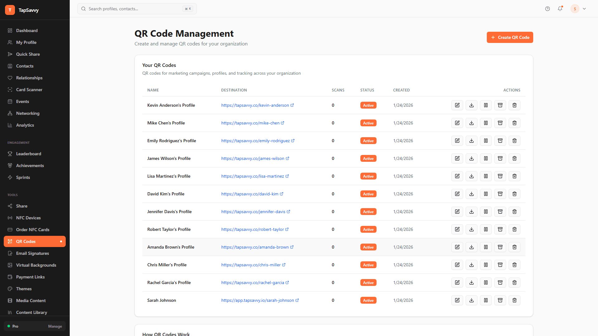Viewport: 598px width, 336px height.
Task: Download Rachel Garcia's QR code
Action: click(471, 282)
